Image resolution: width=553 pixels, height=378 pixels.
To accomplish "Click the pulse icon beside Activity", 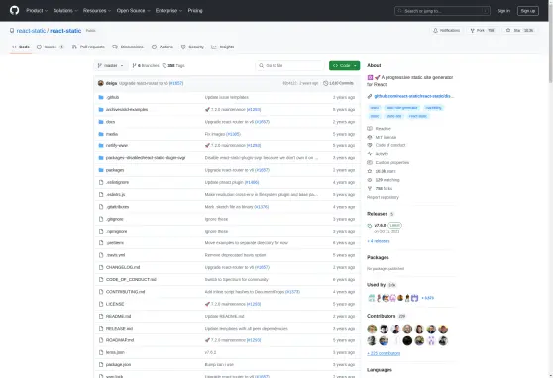I will (370, 154).
